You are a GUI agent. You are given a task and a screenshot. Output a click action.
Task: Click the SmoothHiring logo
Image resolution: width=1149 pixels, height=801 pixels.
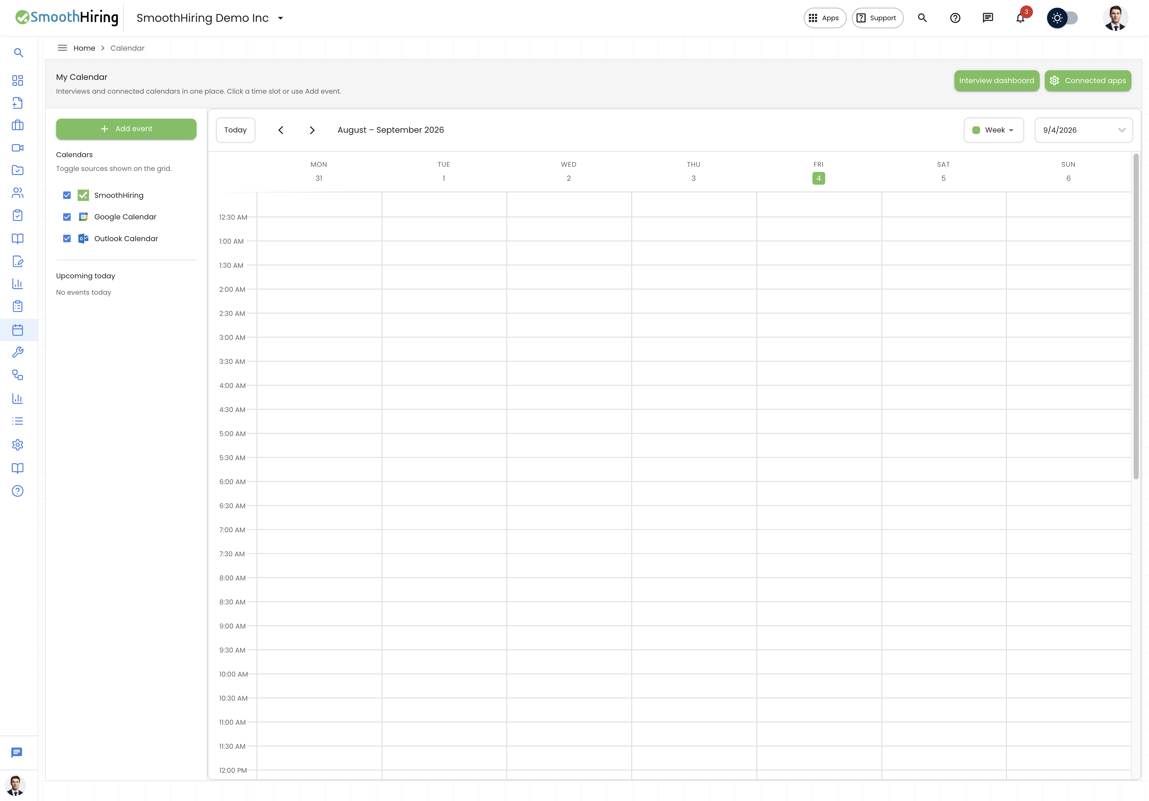click(67, 18)
